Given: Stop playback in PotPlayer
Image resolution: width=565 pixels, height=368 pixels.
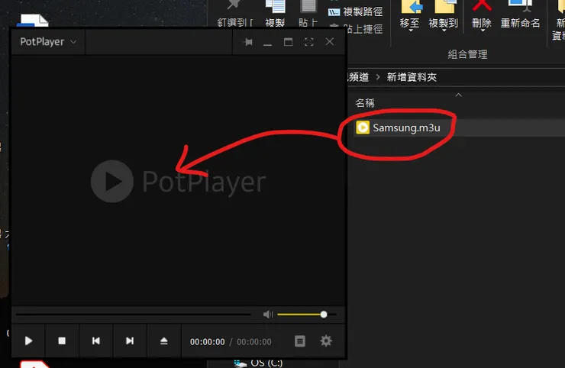Looking at the screenshot, I should coord(62,341).
